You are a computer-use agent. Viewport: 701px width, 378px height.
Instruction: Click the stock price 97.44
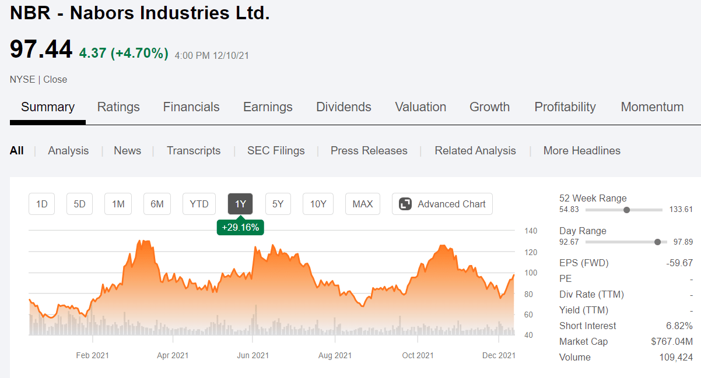(41, 50)
